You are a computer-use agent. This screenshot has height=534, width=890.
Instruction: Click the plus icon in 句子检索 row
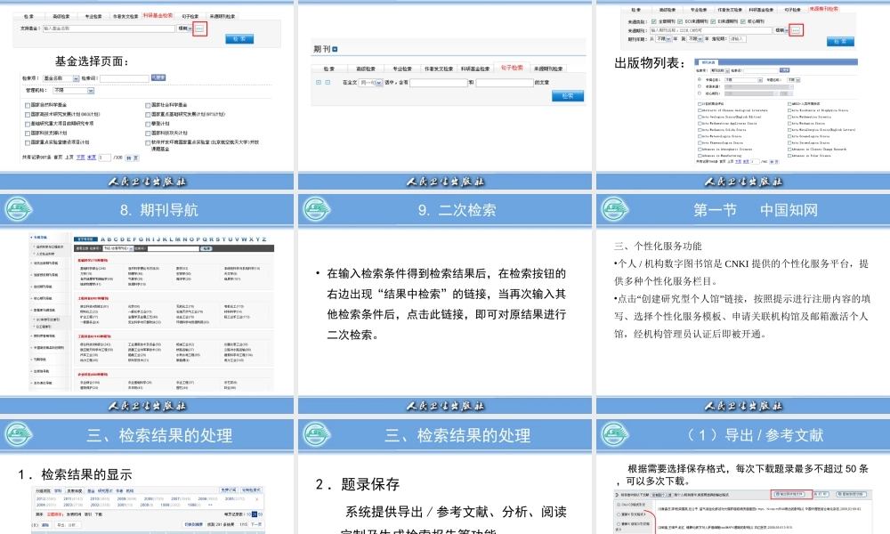[x=318, y=83]
